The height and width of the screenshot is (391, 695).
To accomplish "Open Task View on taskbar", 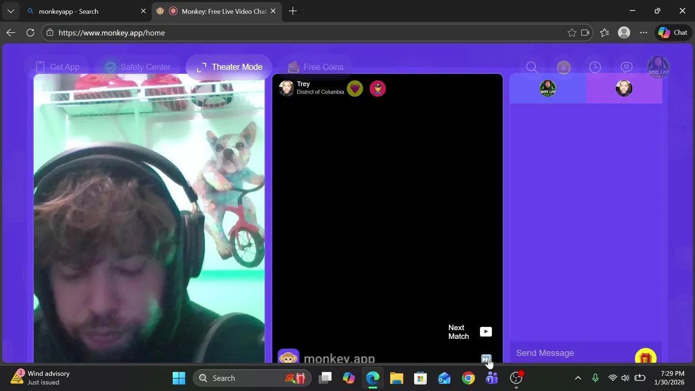I will click(325, 378).
